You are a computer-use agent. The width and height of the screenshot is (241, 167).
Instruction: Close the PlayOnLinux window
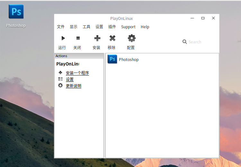[x=213, y=18]
